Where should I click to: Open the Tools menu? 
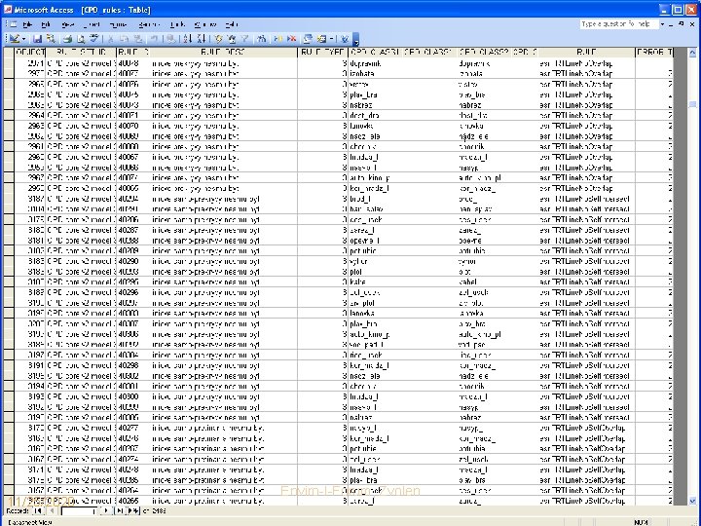click(x=177, y=24)
